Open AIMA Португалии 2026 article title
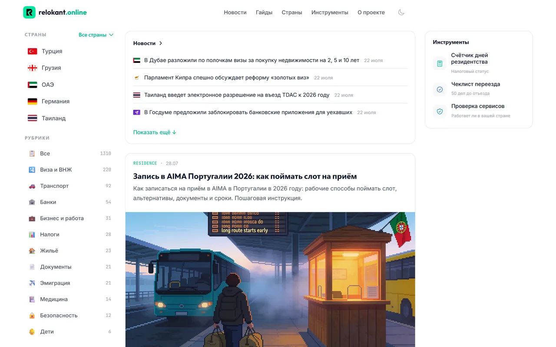 click(245, 177)
